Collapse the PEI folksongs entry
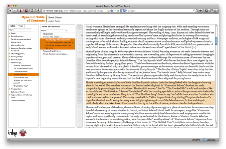 (10, 63)
